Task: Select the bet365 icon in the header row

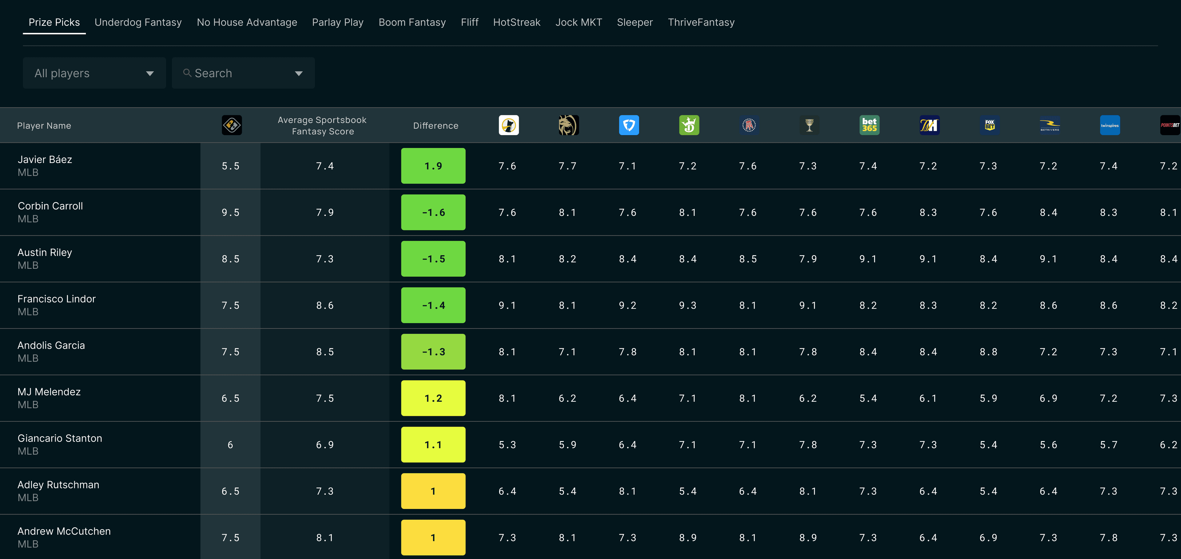Action: point(869,125)
